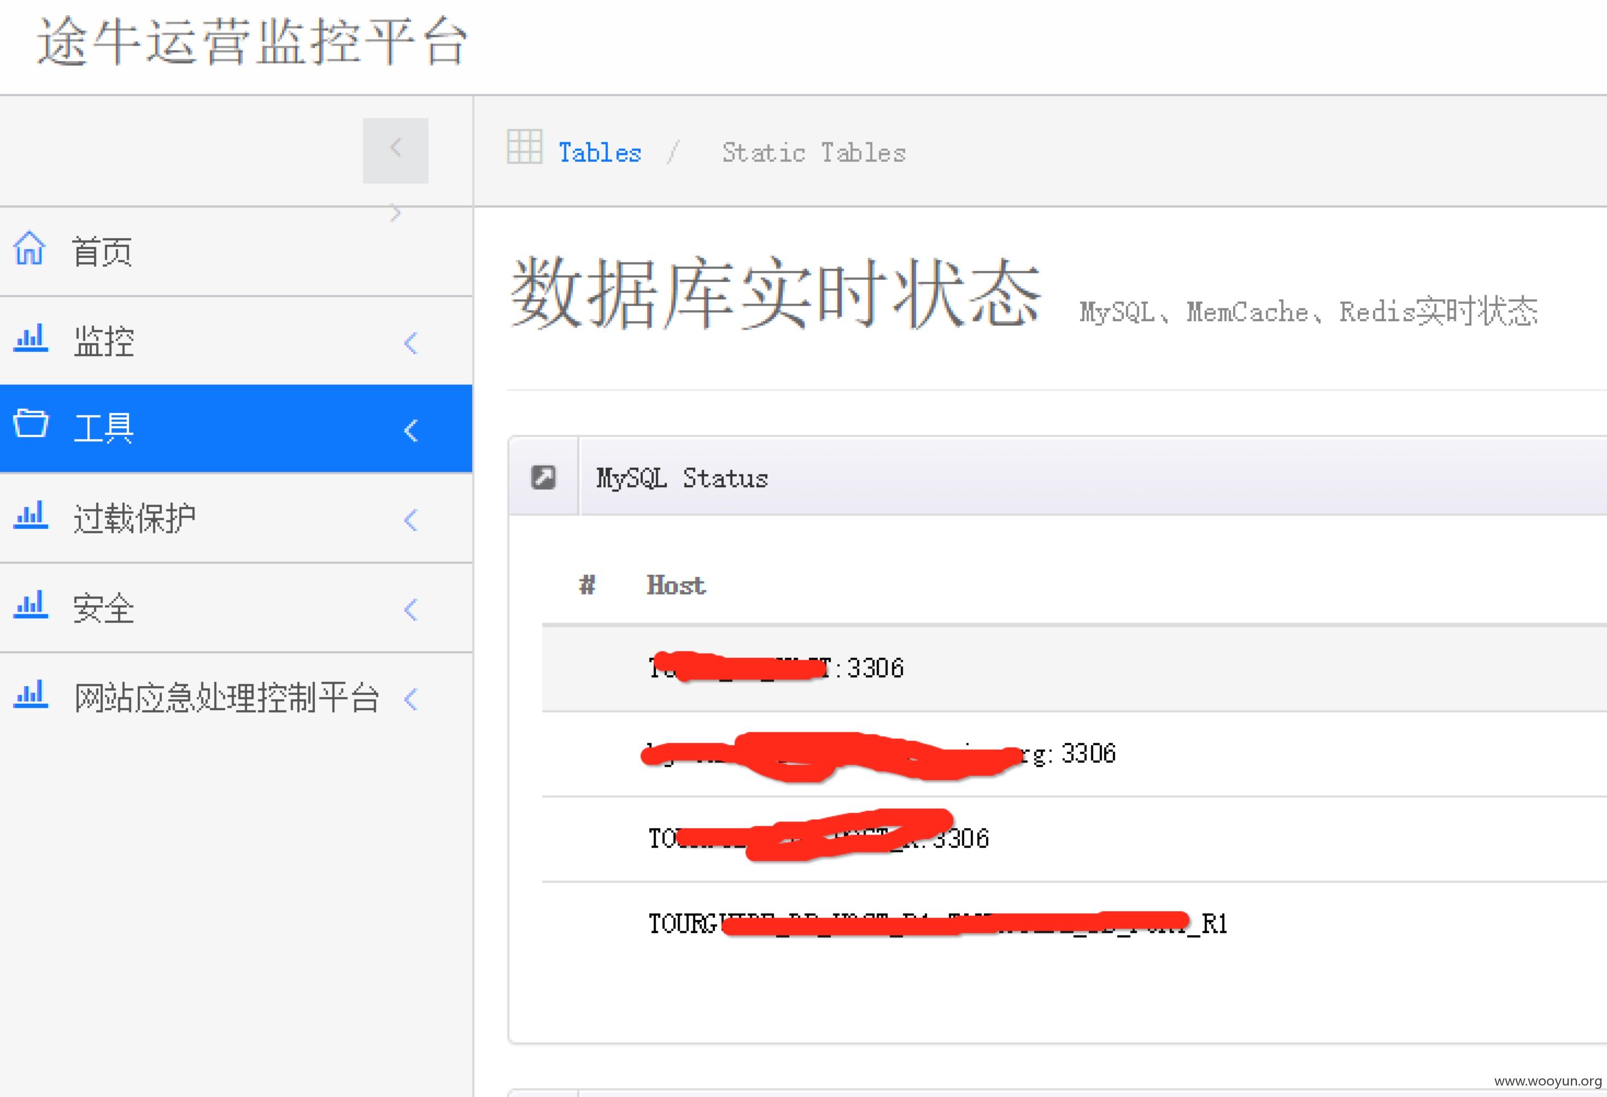The width and height of the screenshot is (1607, 1097).
Task: Expand the 监控 submenu chevron
Action: tap(412, 343)
